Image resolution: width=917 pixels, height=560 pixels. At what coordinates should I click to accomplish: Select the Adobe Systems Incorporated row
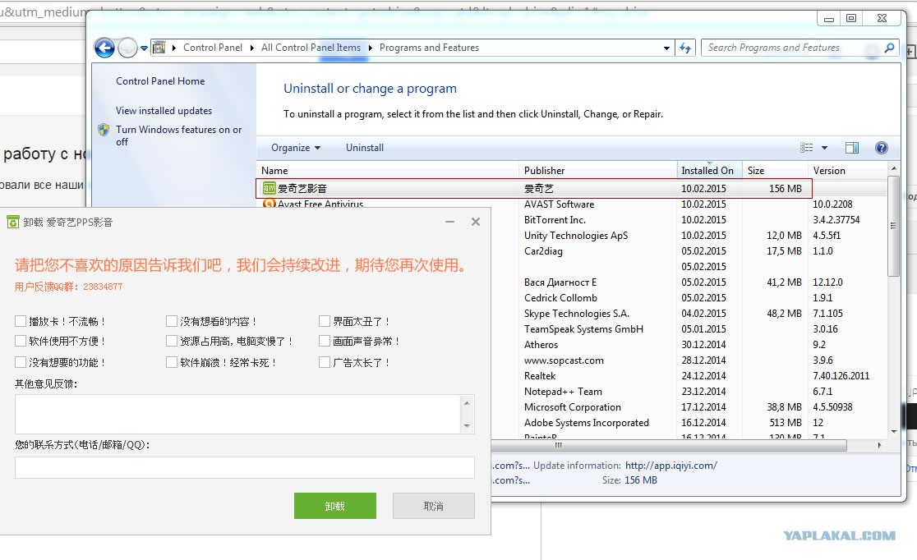(689, 423)
